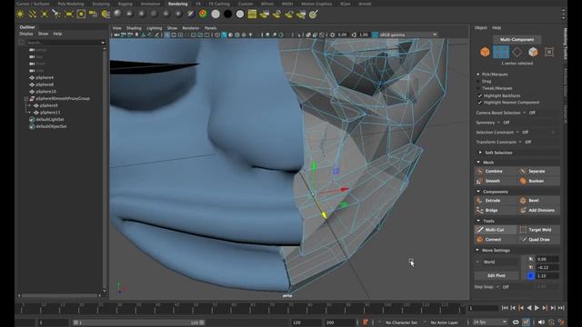Activate Add Divisions tool
Viewport: 582px width, 327px height.
pos(538,210)
